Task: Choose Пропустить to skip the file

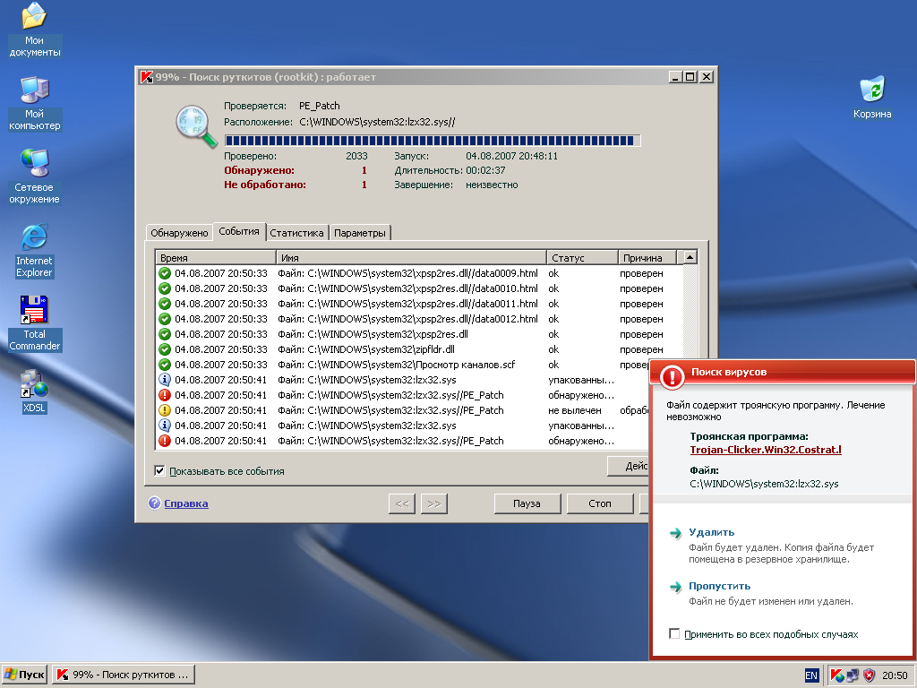Action: click(x=719, y=586)
